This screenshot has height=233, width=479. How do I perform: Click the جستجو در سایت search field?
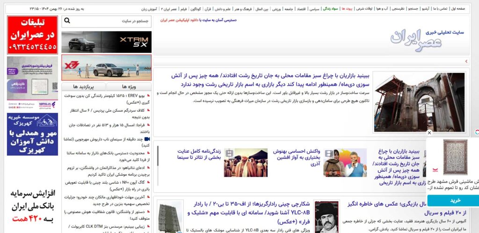click(x=112, y=21)
